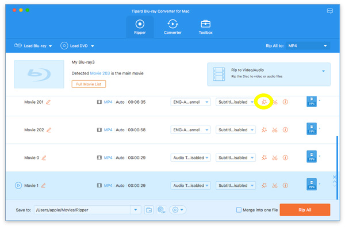Switch to the Converter tab
The image size is (345, 227).
(172, 27)
